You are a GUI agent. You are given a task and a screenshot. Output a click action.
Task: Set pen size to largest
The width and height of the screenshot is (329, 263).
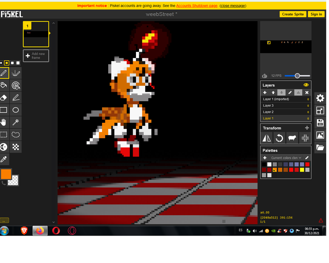point(18,63)
